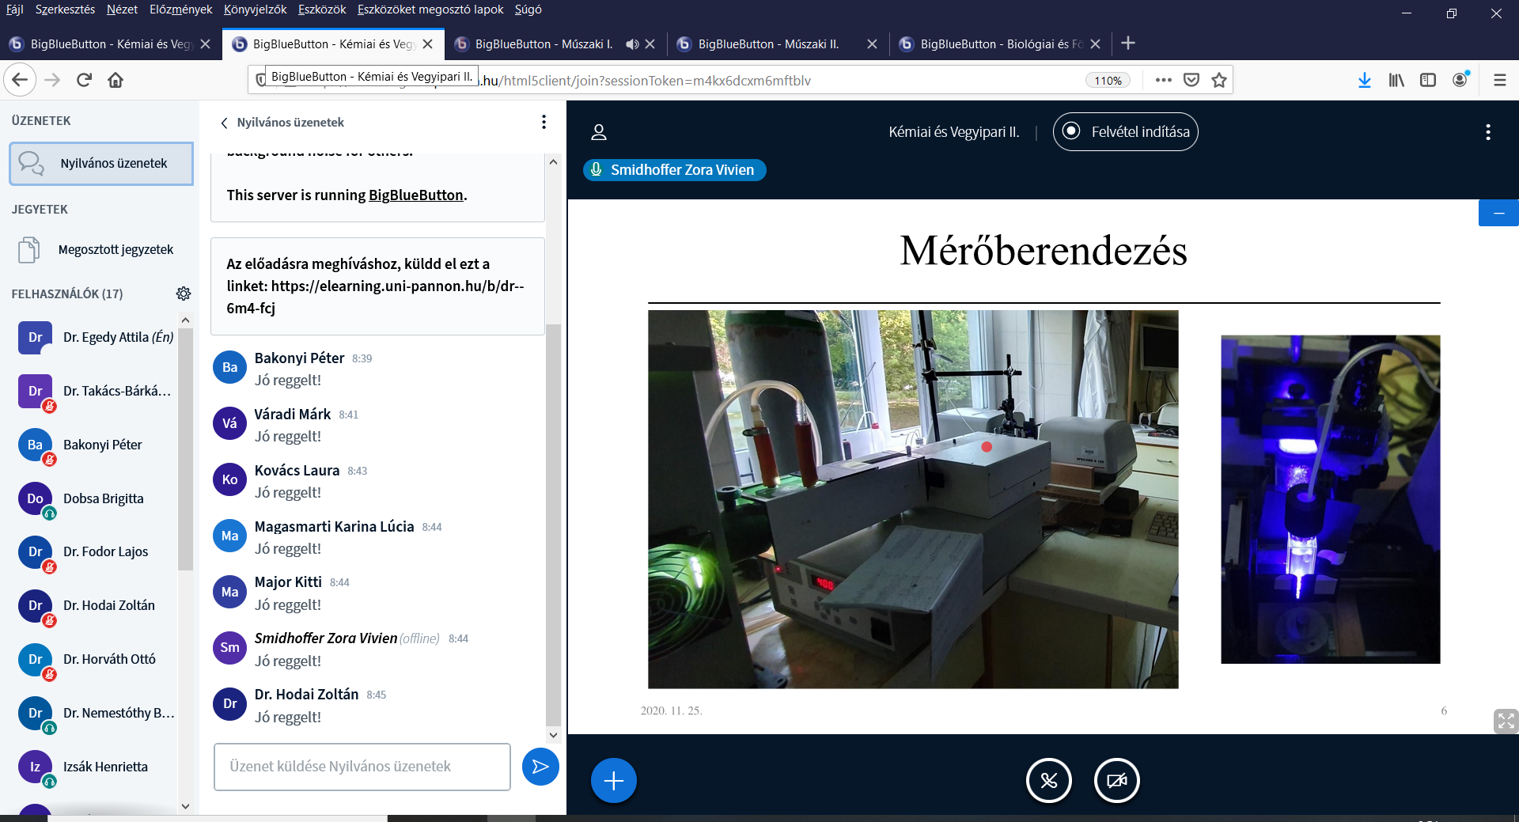Click the user list toggle person icon
This screenshot has height=822, width=1519.
(x=599, y=132)
